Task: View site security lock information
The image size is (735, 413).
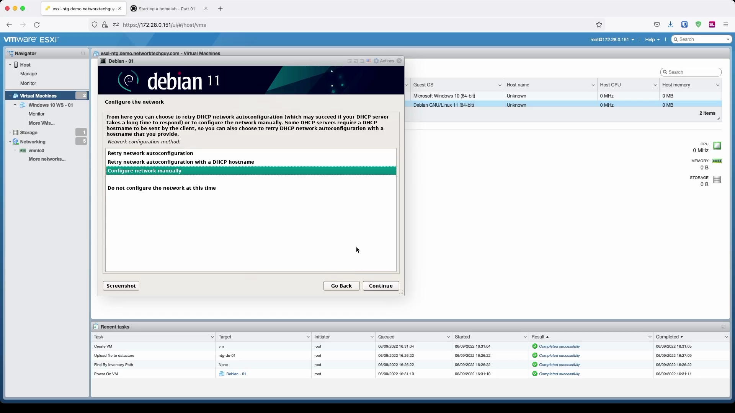Action: [105, 25]
